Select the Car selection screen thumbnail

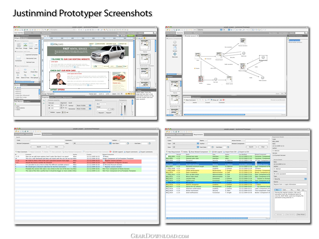pyautogui.click(x=146, y=73)
